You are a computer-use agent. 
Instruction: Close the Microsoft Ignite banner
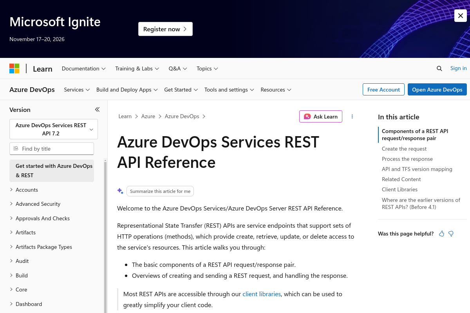[460, 16]
